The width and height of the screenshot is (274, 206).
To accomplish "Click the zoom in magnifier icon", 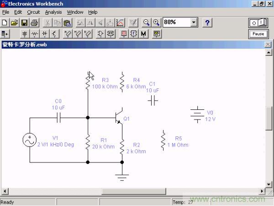I will (156, 22).
